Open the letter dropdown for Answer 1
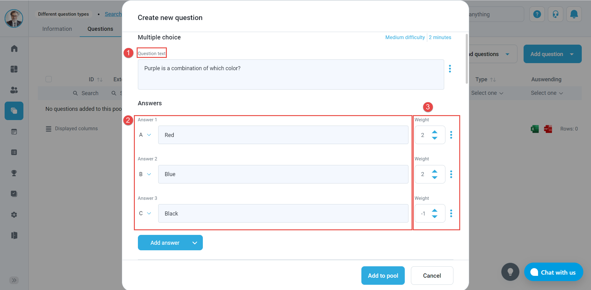Image resolution: width=591 pixels, height=290 pixels. point(145,135)
